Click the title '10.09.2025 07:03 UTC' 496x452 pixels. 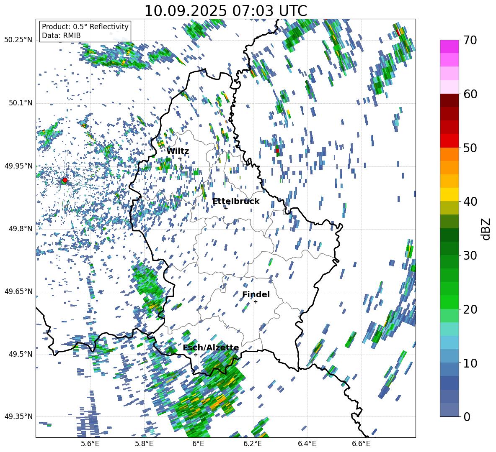(x=225, y=10)
